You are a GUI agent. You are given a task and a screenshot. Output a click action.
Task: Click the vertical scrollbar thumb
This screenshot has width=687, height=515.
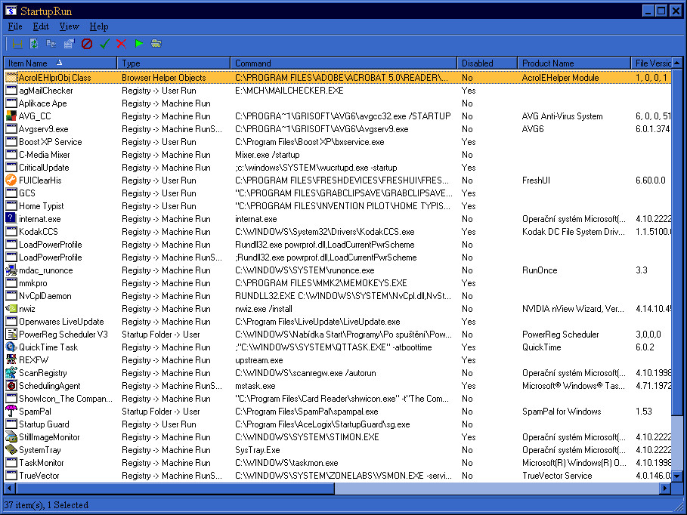[677, 242]
